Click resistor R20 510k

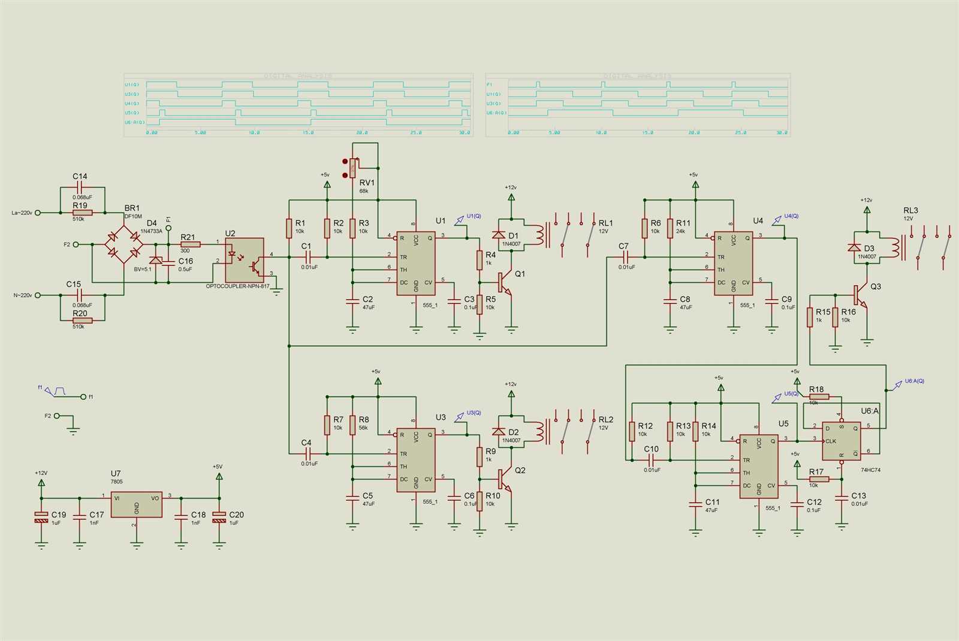(82, 320)
